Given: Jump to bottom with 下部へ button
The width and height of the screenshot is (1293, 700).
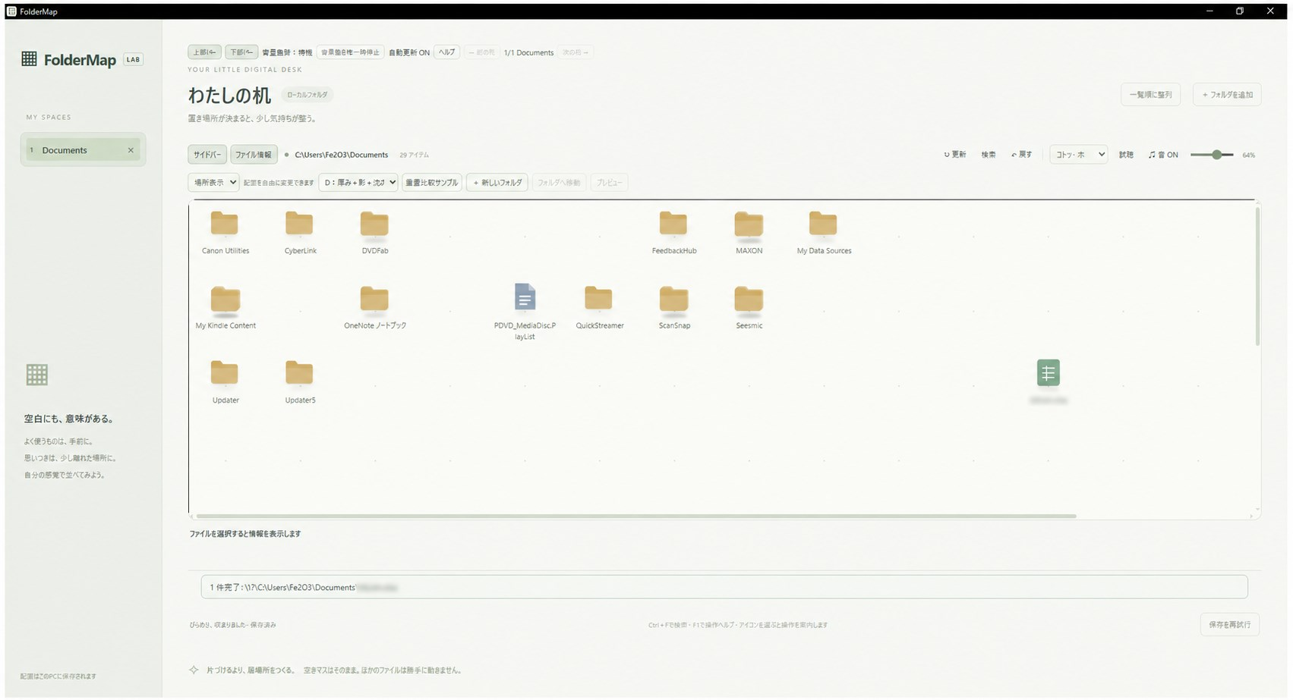Looking at the screenshot, I should tap(241, 52).
